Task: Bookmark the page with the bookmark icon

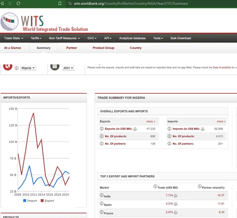Action: click(60, 3)
